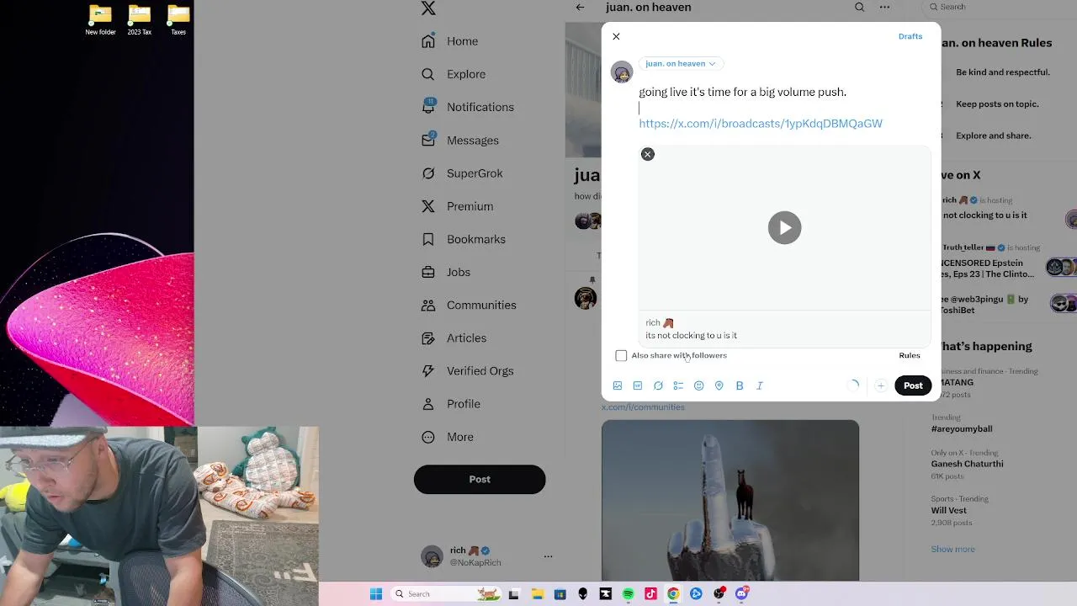Open the Windows Start menu
The width and height of the screenshot is (1077, 606).
(376, 594)
